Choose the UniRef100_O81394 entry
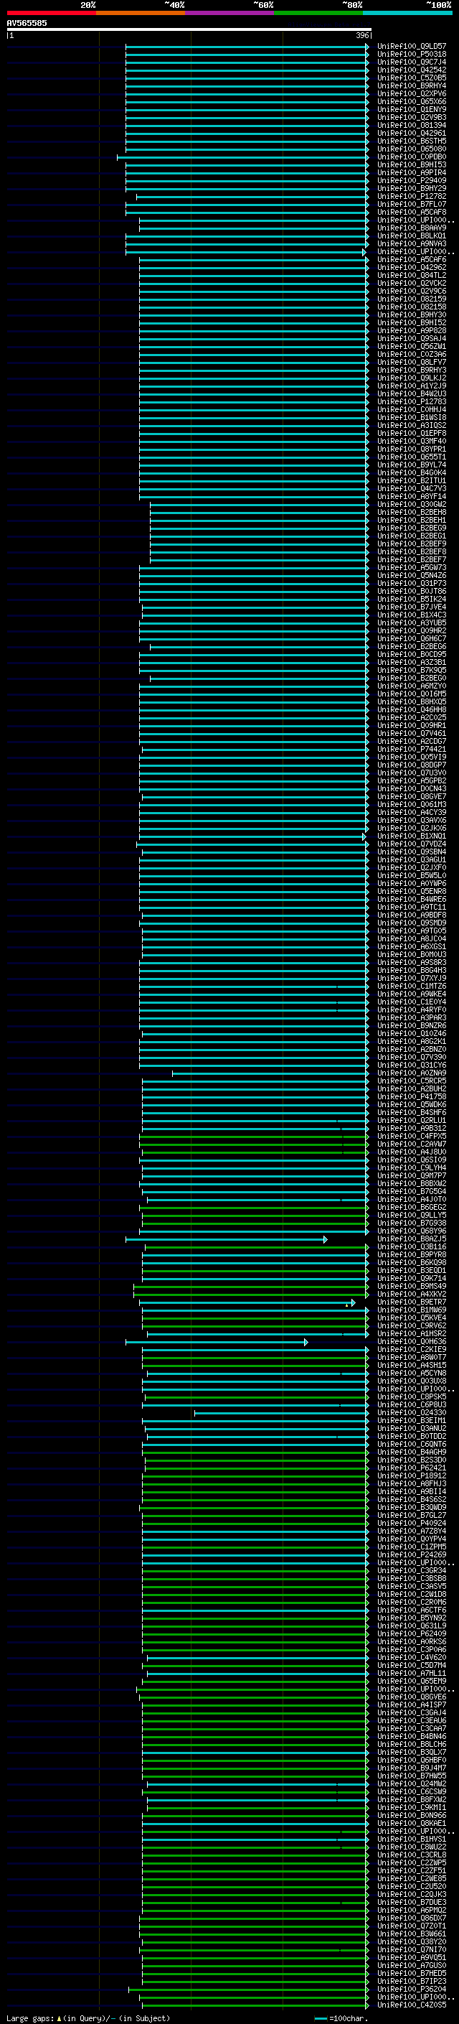459x2024 pixels. coord(412,125)
